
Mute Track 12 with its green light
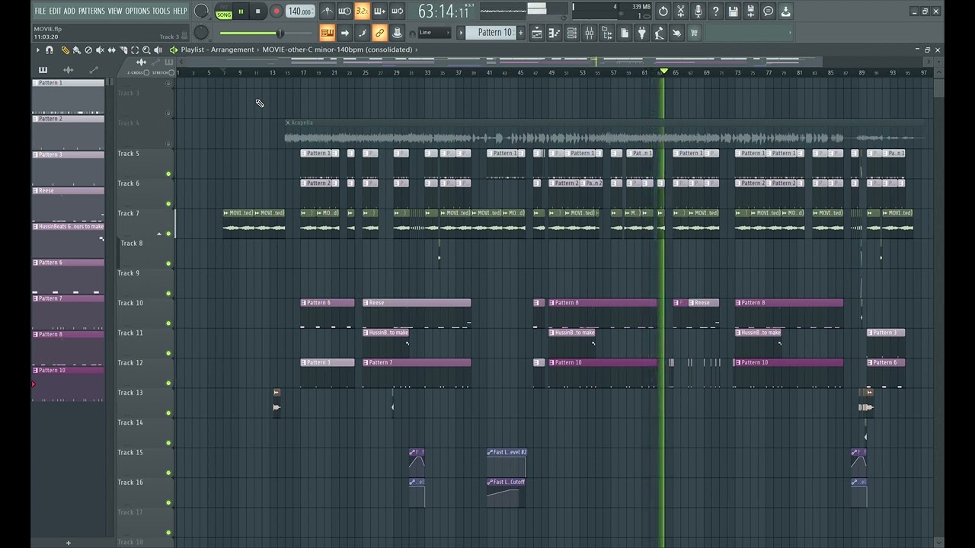coord(168,384)
